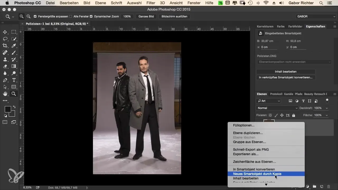
Task: Select the Healing Brush tool
Action: 5,53
